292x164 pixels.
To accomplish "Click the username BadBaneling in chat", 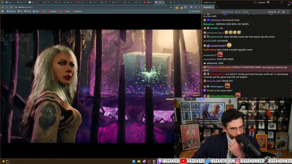I will (x=210, y=50).
